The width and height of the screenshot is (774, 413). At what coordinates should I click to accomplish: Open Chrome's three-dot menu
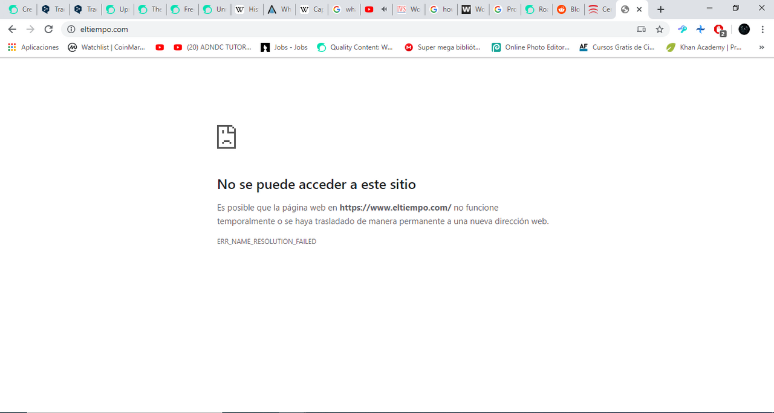tap(763, 29)
